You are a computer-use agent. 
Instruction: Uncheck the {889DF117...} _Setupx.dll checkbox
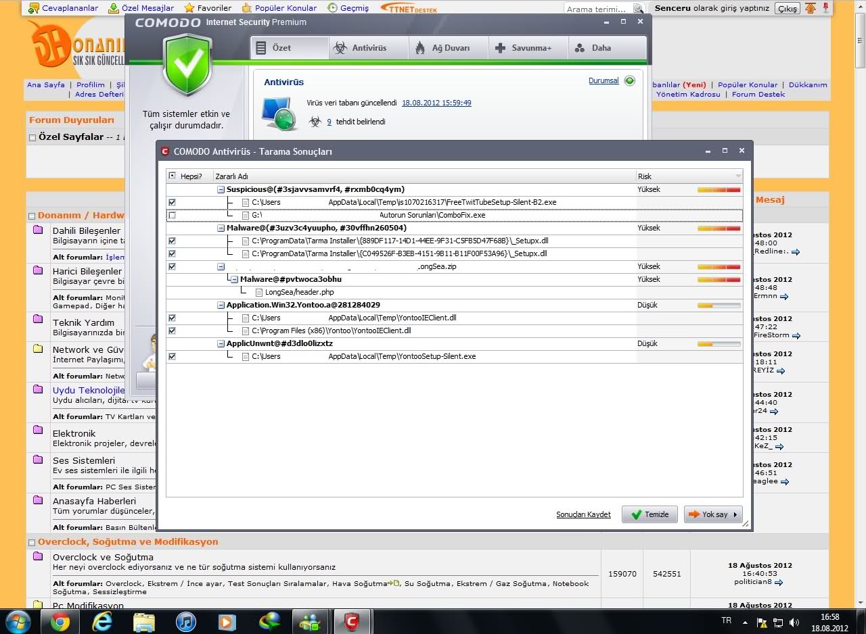[x=172, y=241]
